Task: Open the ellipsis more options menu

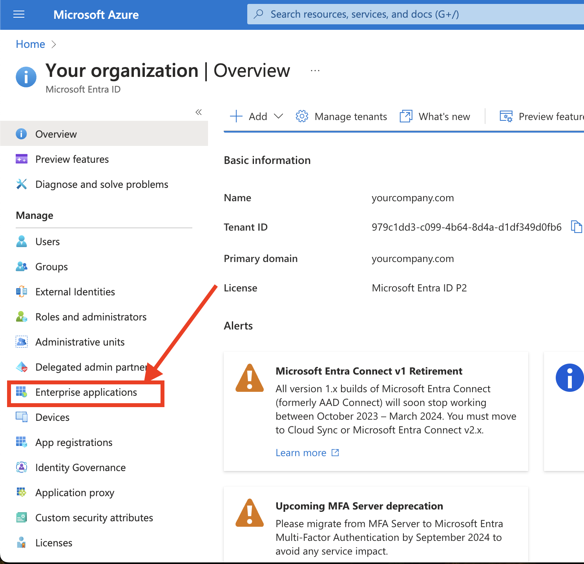Action: point(315,71)
